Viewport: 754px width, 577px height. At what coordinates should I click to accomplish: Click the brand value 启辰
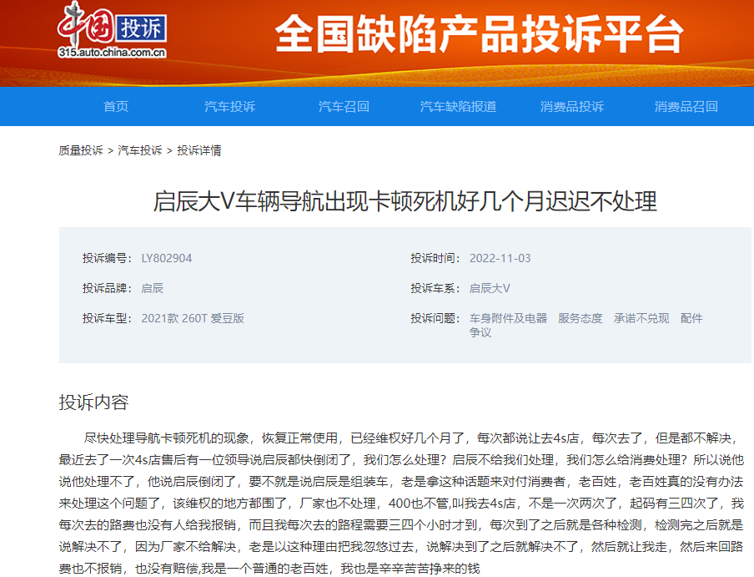pos(153,288)
